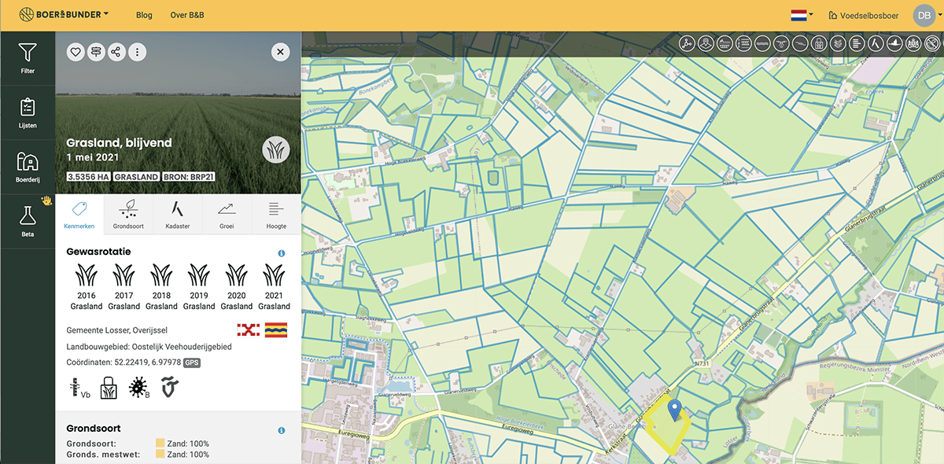944x464 pixels.
Task: Click the Grondsoort section info icon
Action: point(282,431)
